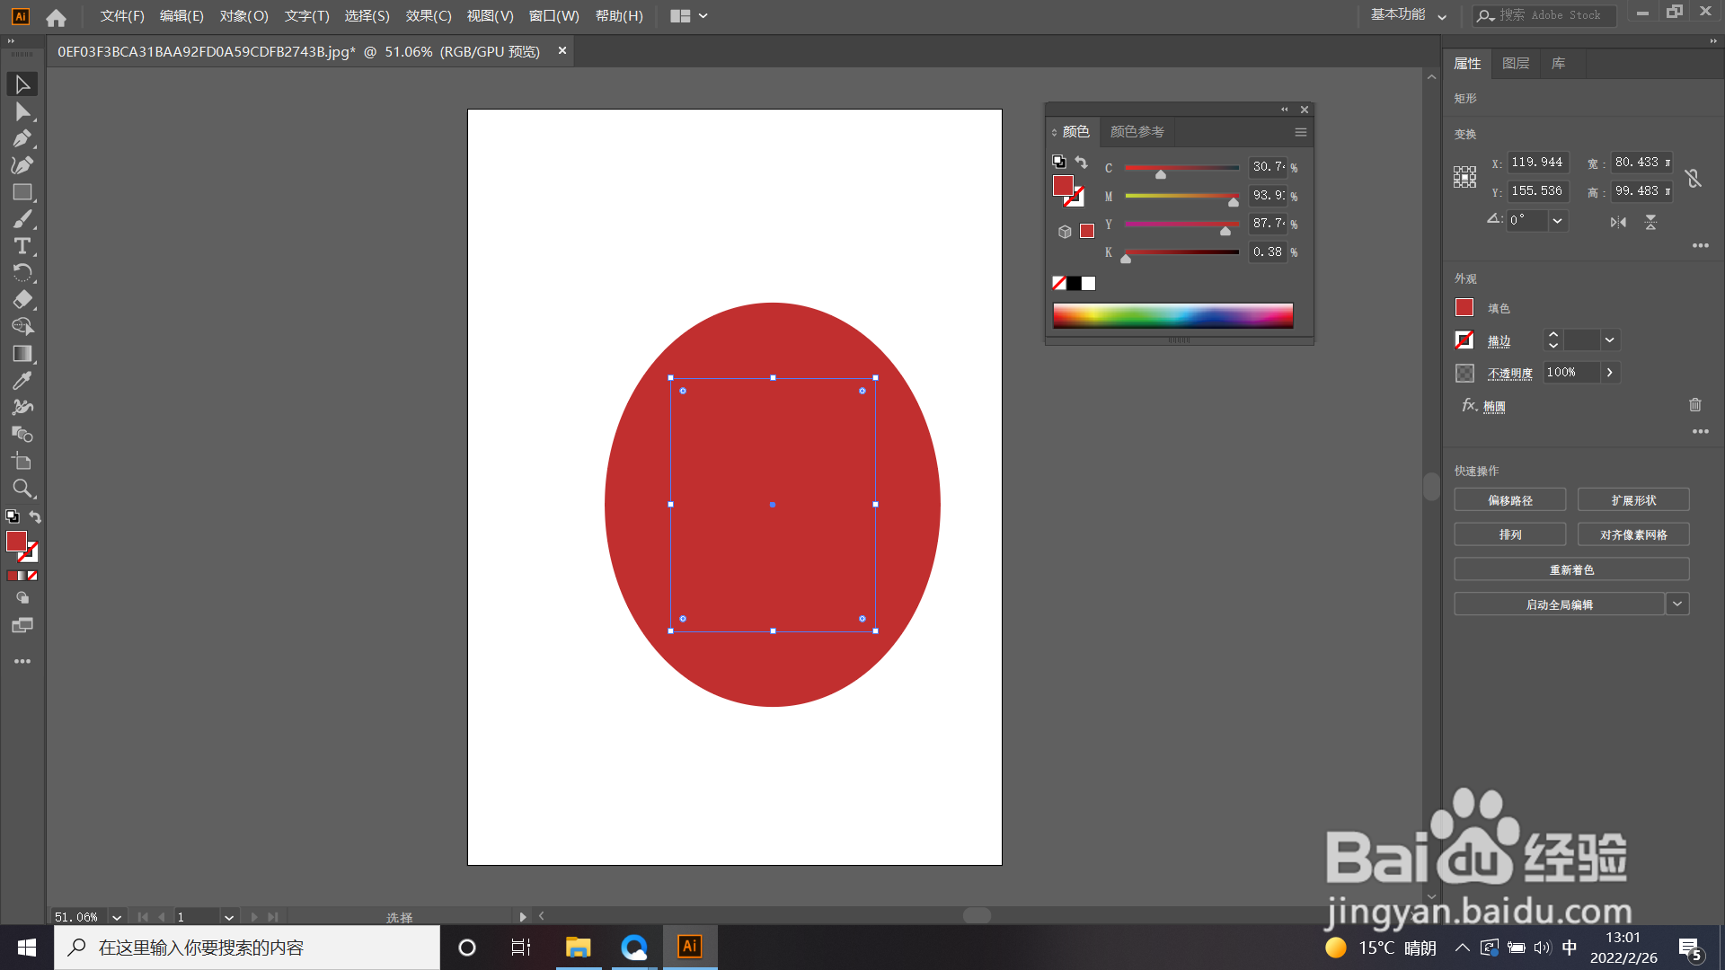Viewport: 1725px width, 970px height.
Task: Click the Windows taskbar search box
Action: [247, 948]
